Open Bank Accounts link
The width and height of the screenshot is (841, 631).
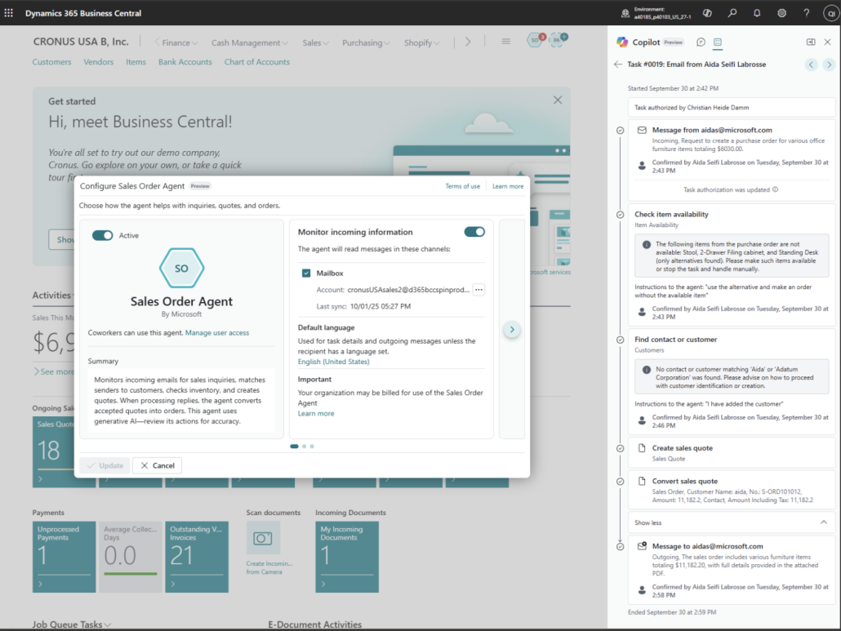[185, 62]
